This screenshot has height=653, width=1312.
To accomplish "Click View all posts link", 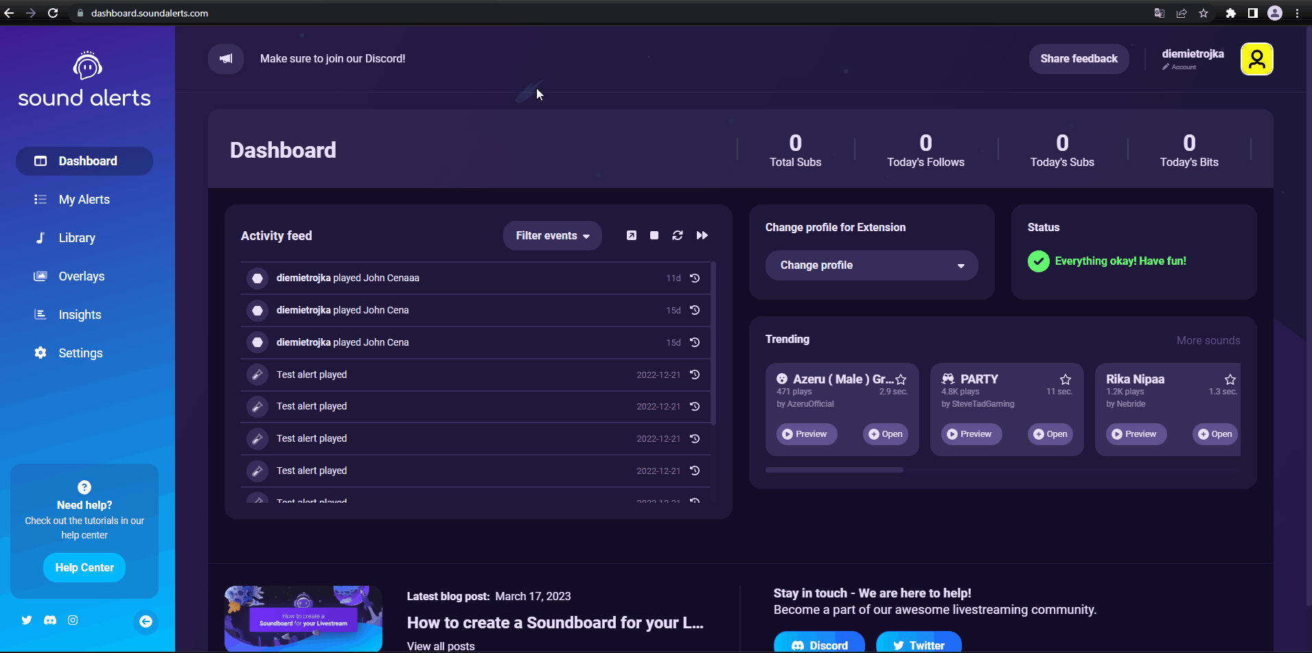I will pos(441,646).
